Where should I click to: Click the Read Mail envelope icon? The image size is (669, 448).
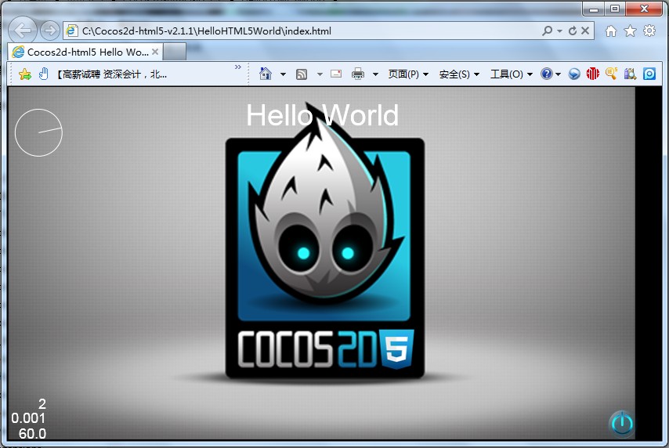click(336, 74)
